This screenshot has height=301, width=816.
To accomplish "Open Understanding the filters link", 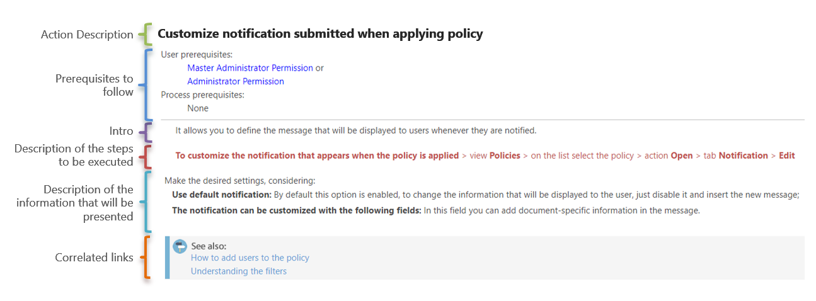I will coord(238,271).
